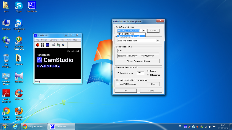This screenshot has width=232, height=130.
Task: Open the screen annotations toolbar icon
Action: coord(54,45)
